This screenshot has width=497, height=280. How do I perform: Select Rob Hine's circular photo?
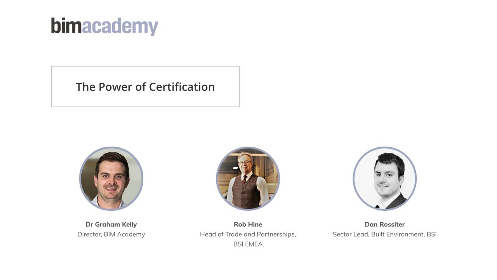click(x=248, y=178)
